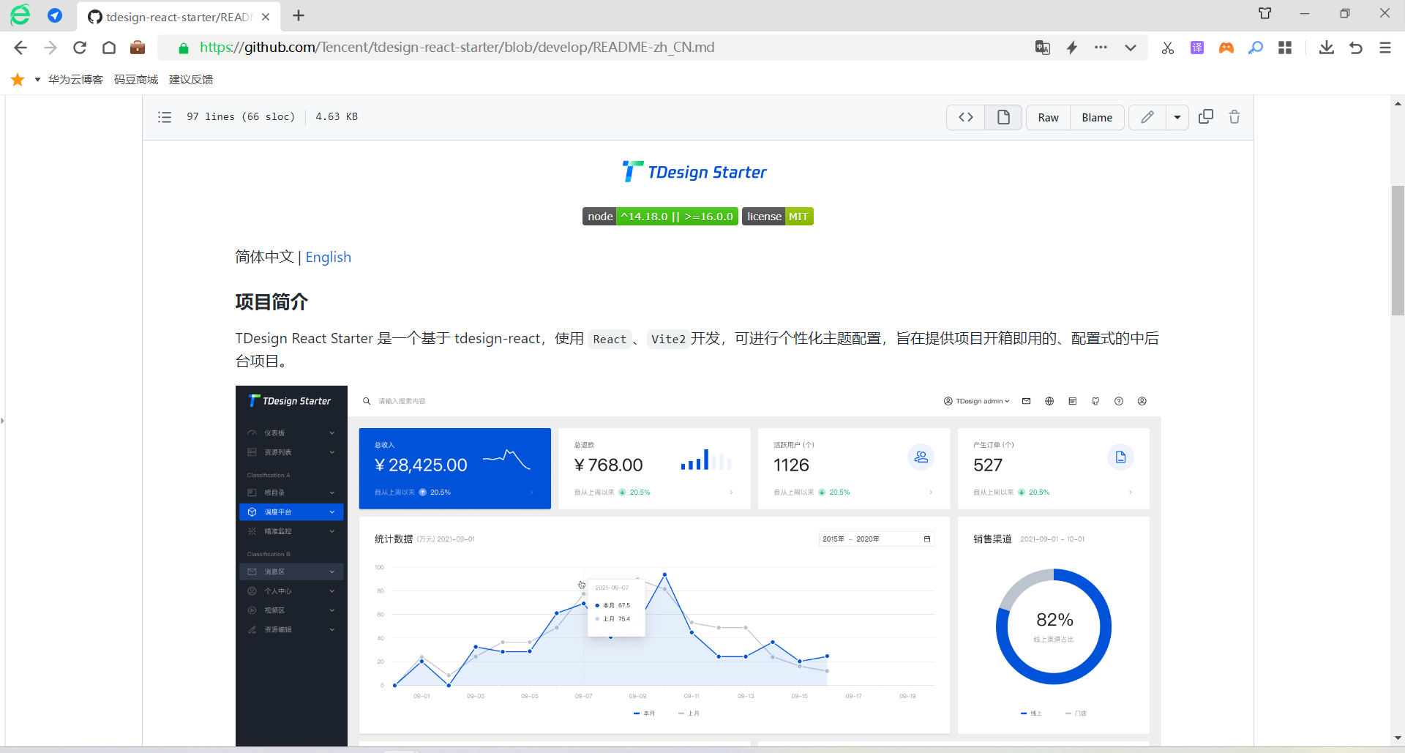Expand the address bar extensions chevron
This screenshot has height=753, width=1405.
pyautogui.click(x=1131, y=48)
